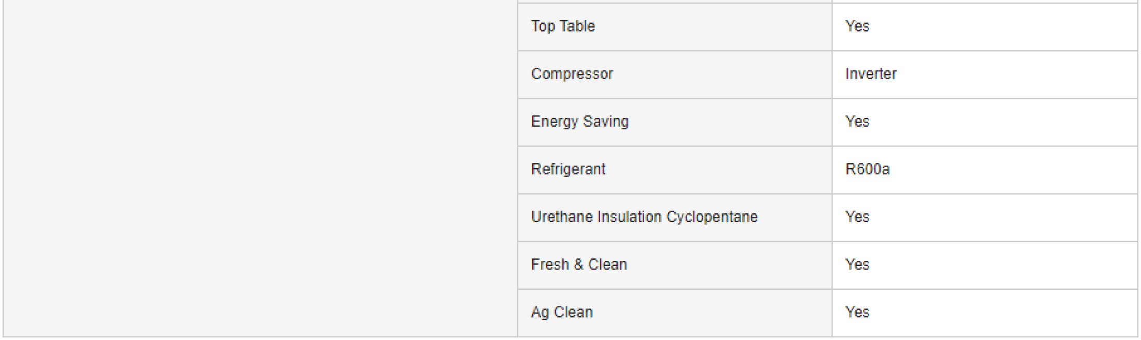Screen dimensions: 1141x340
Task: Click the word Cyclopentane in the table
Action: click(x=712, y=217)
